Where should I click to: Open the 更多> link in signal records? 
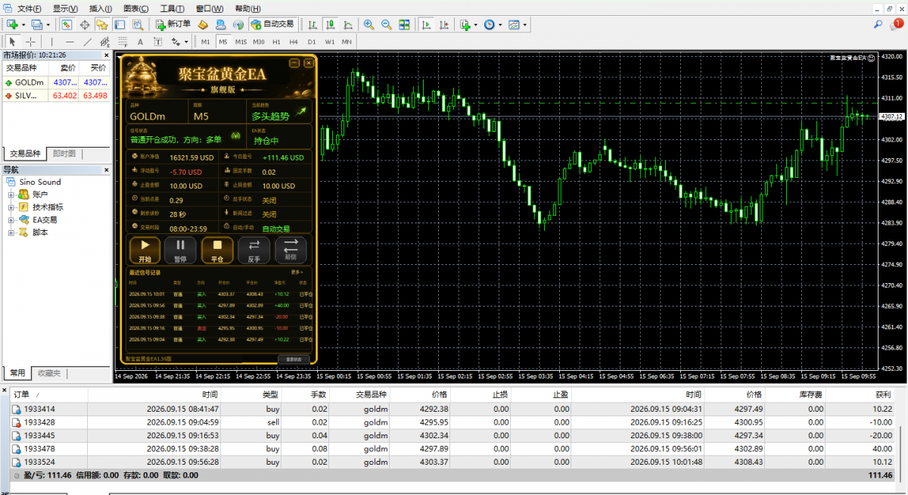coord(297,272)
